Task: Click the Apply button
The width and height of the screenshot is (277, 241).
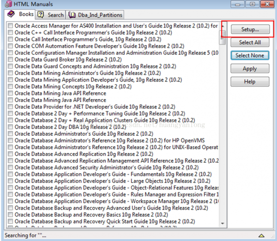Action: coord(250,68)
